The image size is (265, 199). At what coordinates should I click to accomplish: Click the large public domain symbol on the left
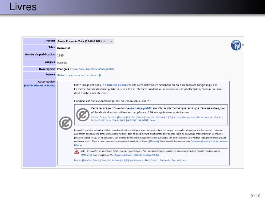coord(66,123)
